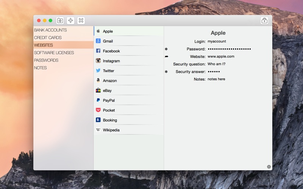
Task: Select the Wikipedia entry
Action: 111,130
